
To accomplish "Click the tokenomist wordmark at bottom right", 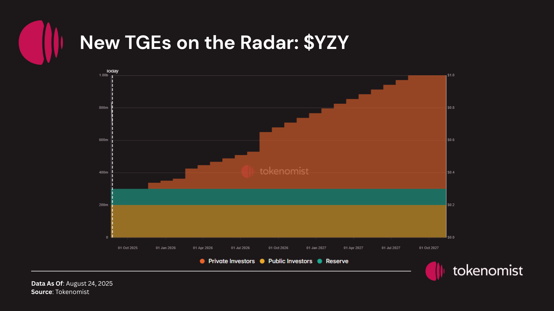I will [x=488, y=271].
